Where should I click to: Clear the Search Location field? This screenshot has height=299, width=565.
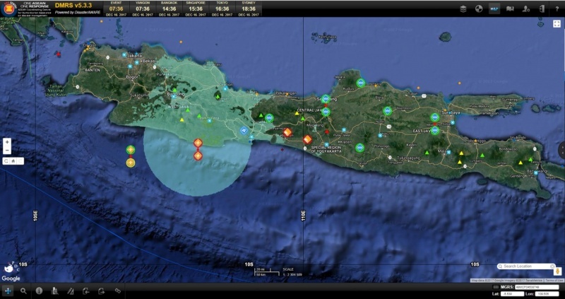point(552,266)
